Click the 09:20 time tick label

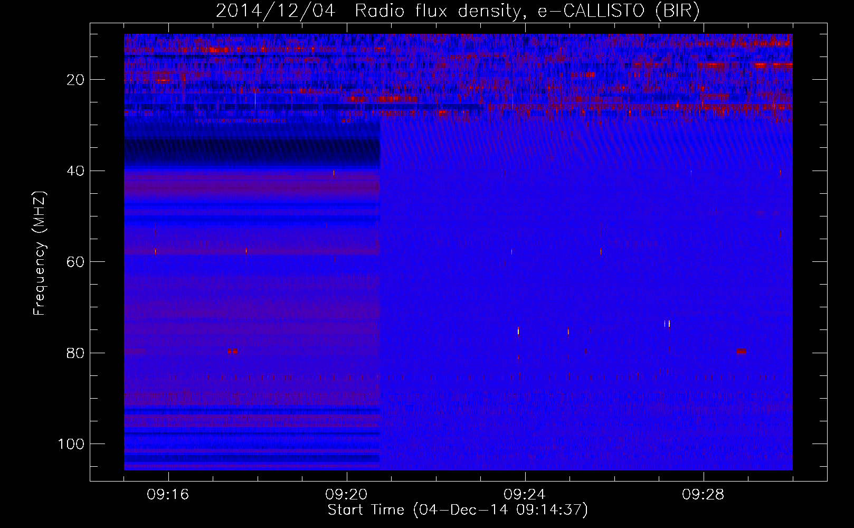pyautogui.click(x=347, y=495)
